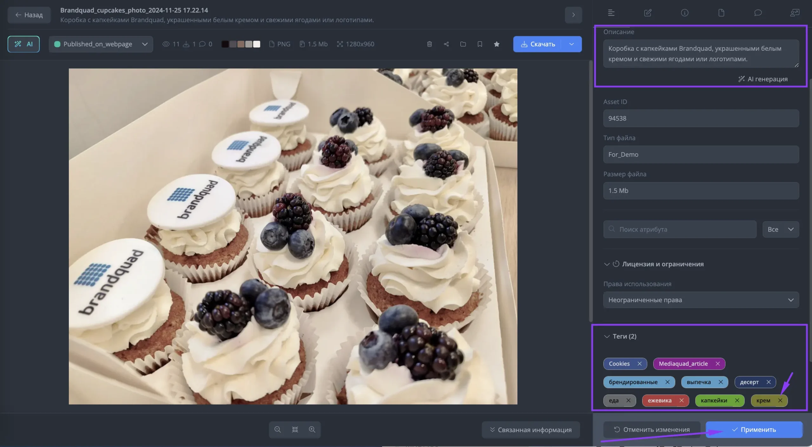This screenshot has height=447, width=812.
Task: Collapse the Лицензия и ограничения section
Action: (x=607, y=264)
